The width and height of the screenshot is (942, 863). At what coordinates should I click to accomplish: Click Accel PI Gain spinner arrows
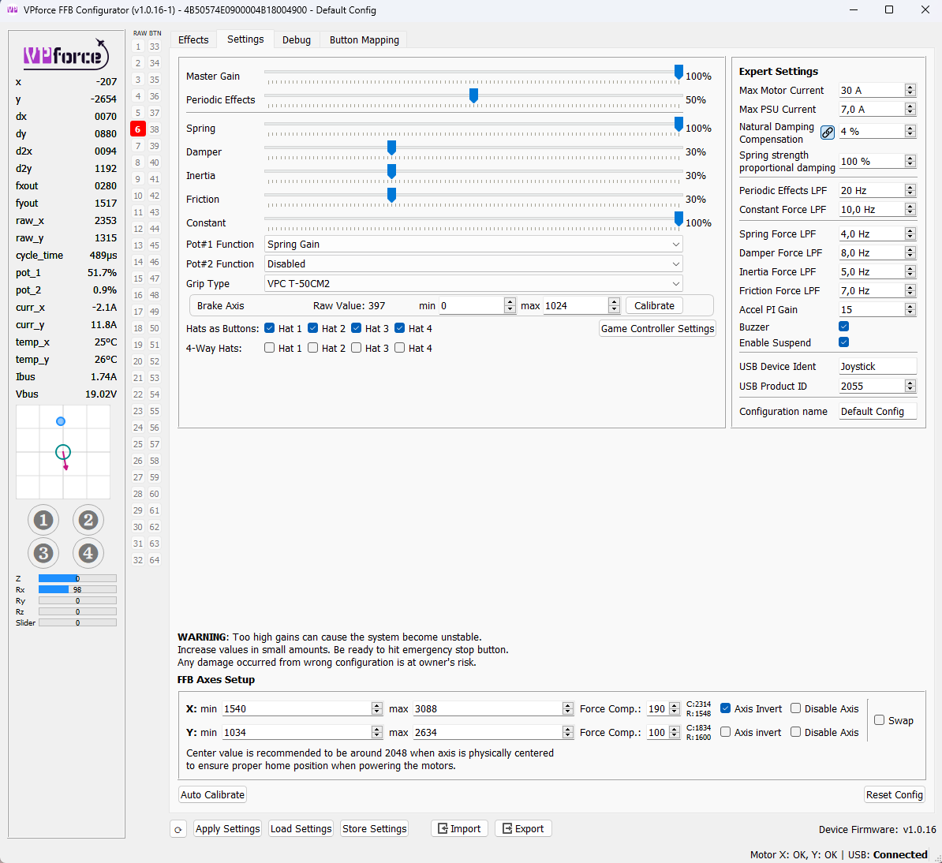[910, 309]
